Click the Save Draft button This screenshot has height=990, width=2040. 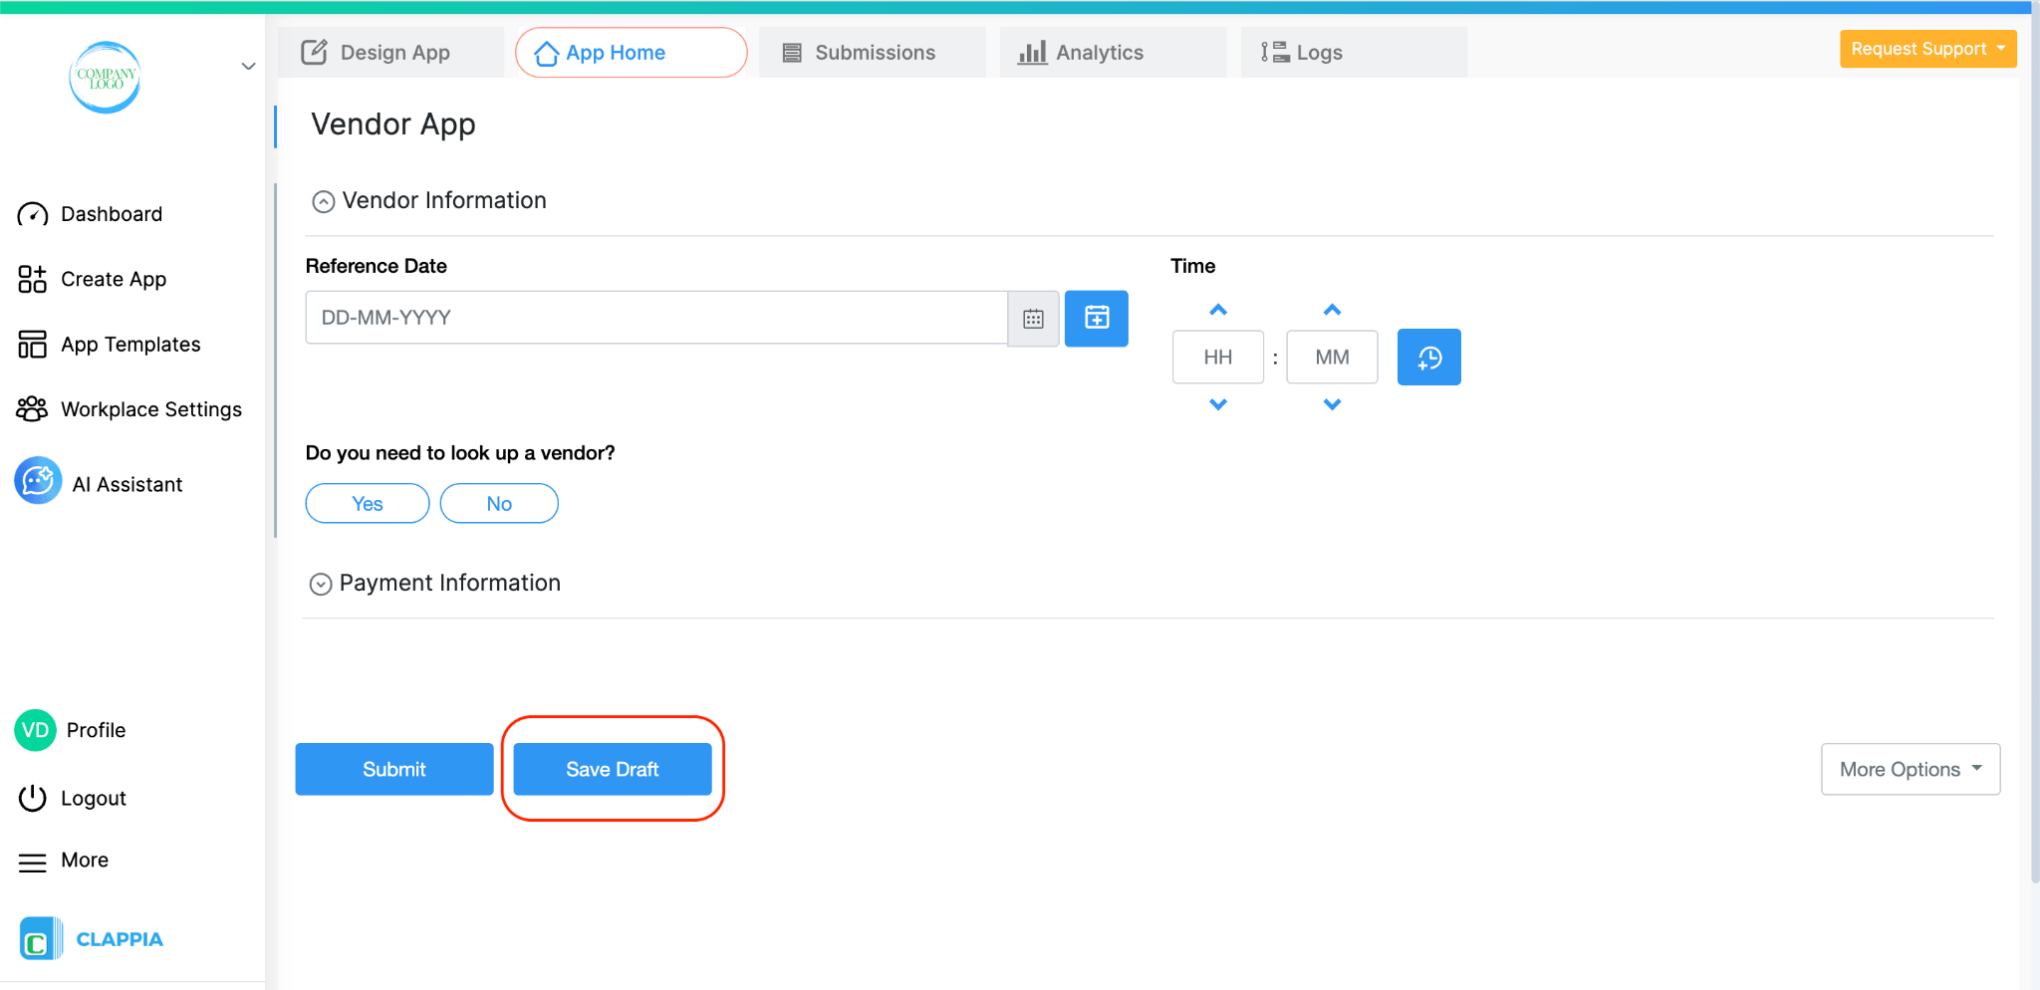(612, 768)
